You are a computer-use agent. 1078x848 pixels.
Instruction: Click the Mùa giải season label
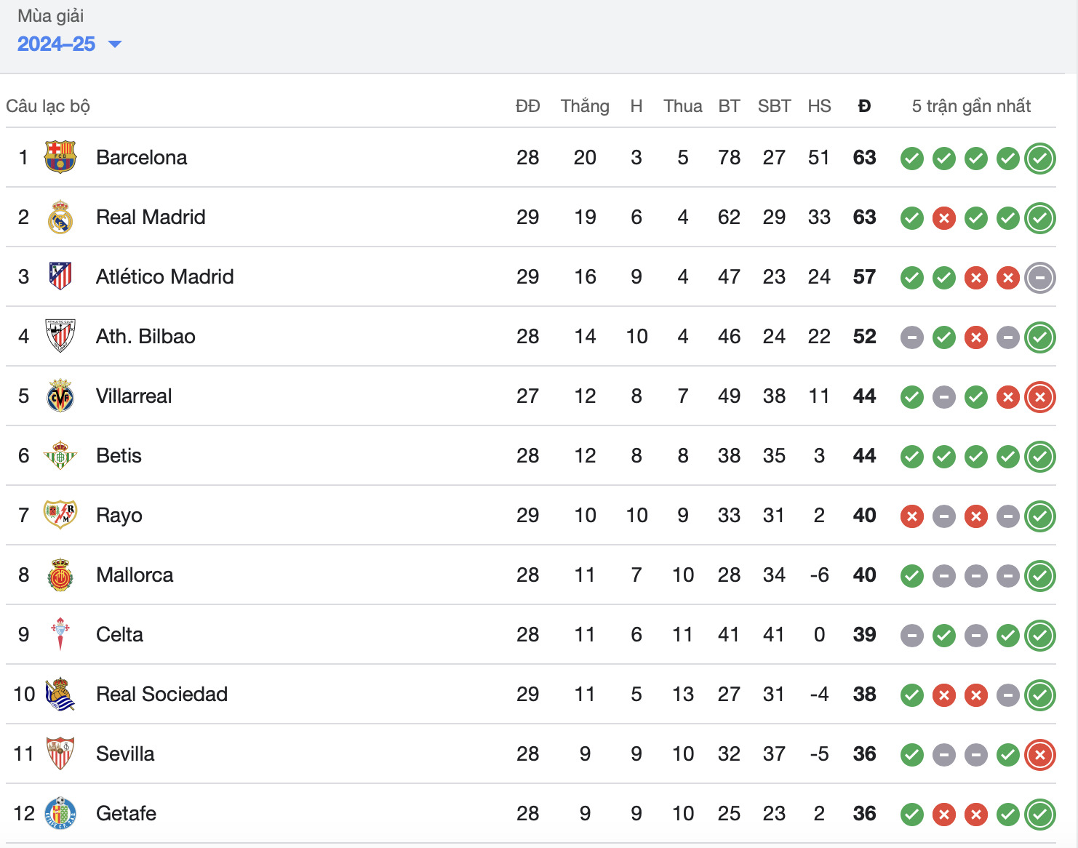click(51, 16)
